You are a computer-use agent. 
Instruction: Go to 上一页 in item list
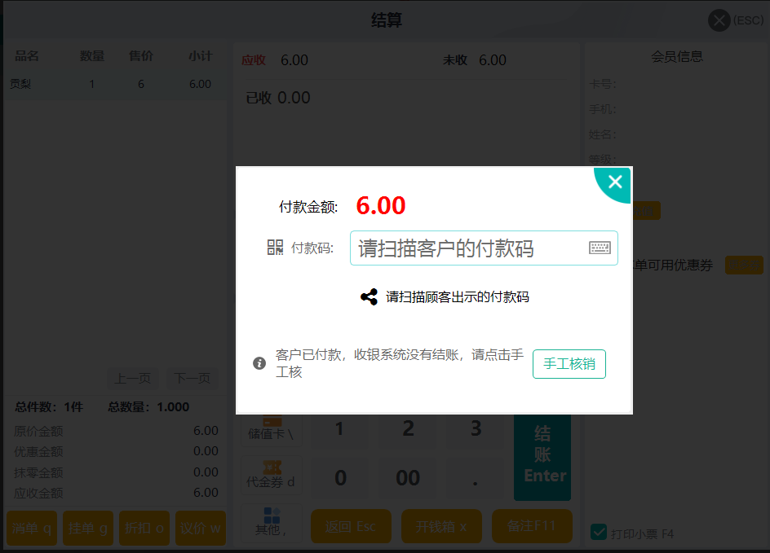(x=133, y=379)
